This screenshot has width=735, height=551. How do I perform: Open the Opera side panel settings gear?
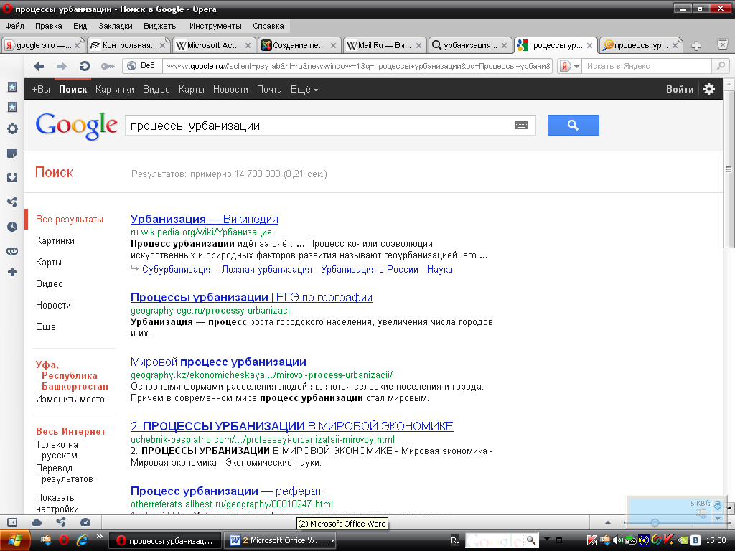click(x=12, y=129)
